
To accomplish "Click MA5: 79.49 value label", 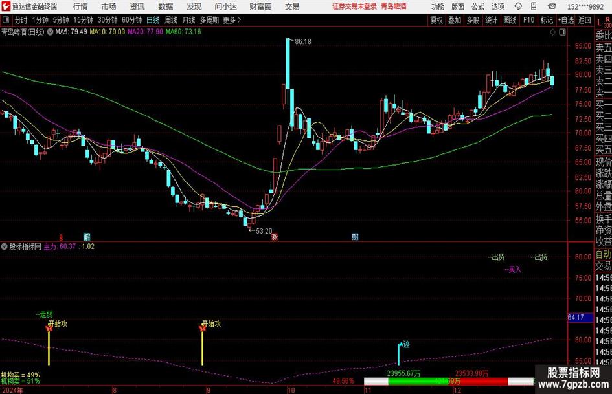I will (71, 32).
